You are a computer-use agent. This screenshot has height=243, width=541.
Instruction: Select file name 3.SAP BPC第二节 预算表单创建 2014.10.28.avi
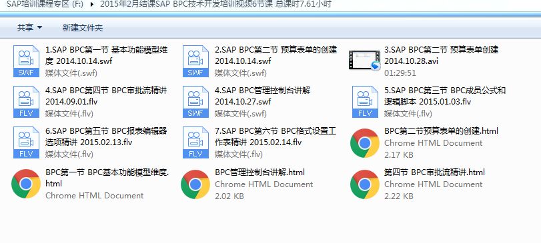pyautogui.click(x=442, y=55)
